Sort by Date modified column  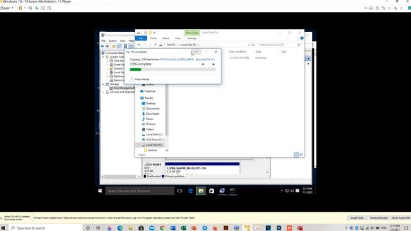[238, 52]
